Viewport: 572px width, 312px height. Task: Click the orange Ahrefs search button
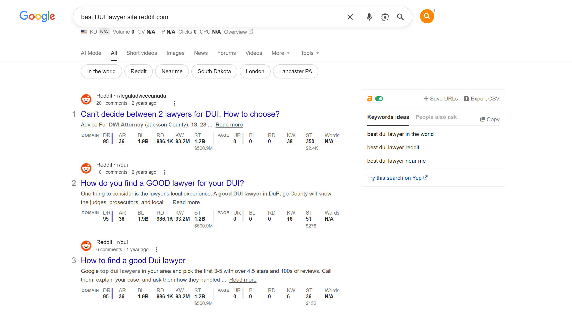[427, 16]
